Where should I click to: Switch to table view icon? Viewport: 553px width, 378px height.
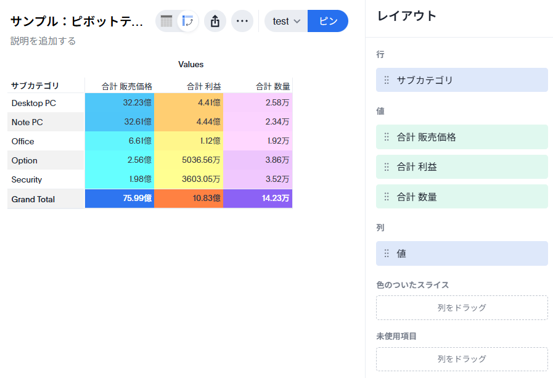[x=166, y=21]
